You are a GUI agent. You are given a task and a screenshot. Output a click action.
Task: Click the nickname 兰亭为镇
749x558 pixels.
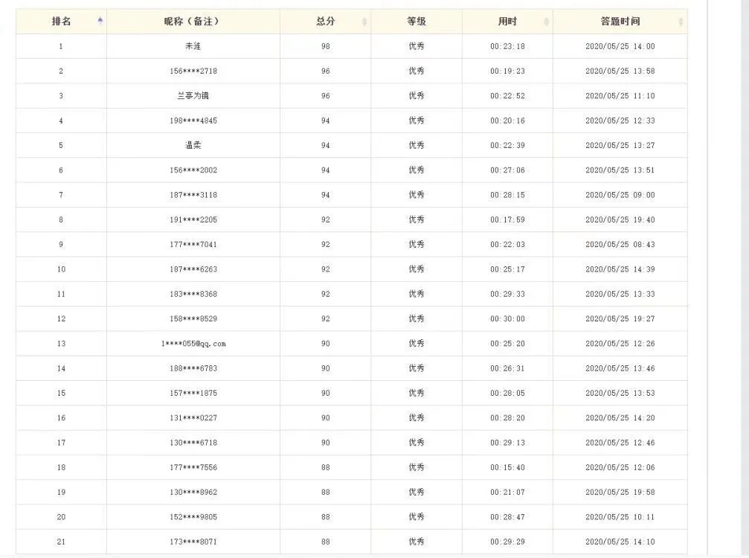193,96
